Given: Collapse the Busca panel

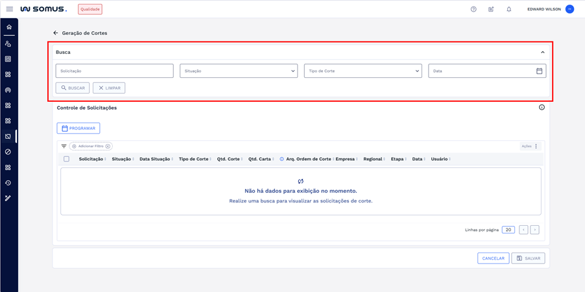Looking at the screenshot, I should [x=542, y=53].
